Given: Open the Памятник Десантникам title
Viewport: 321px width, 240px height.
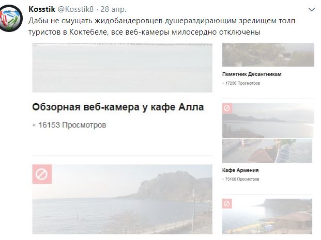Looking at the screenshot, I should (252, 74).
